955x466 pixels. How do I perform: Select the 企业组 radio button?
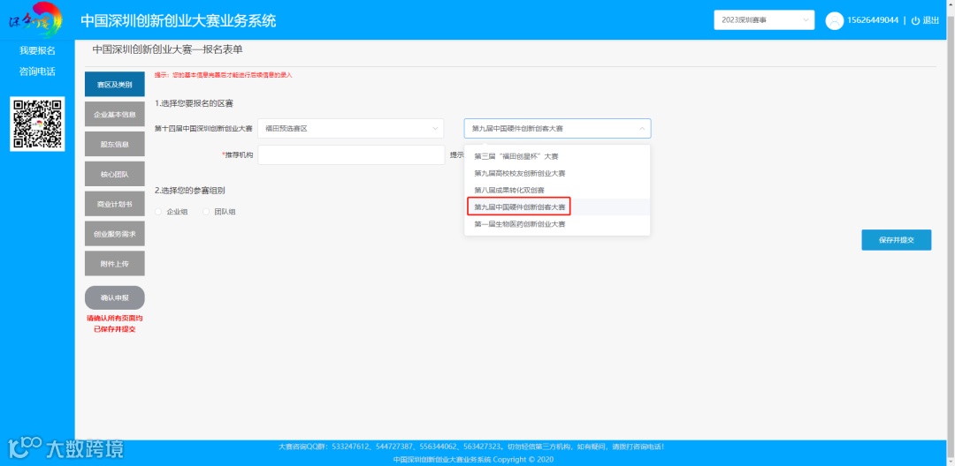tap(159, 212)
